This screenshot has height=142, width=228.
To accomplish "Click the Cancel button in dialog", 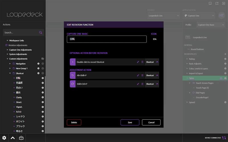I will [x=151, y=122].
